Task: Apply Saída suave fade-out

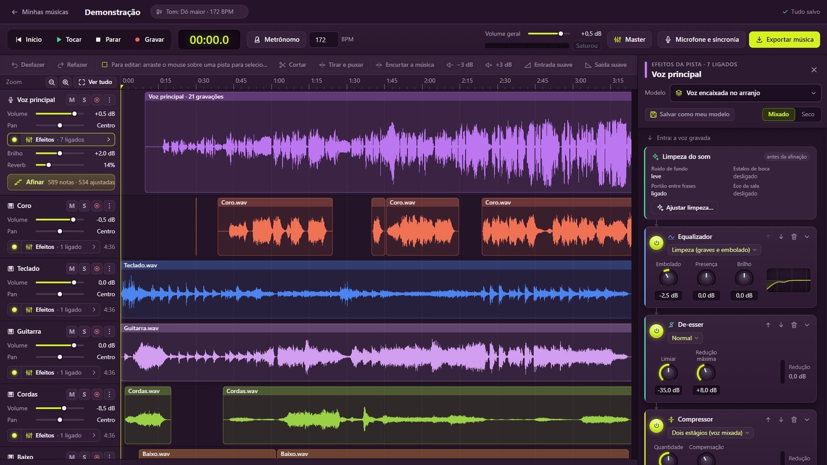Action: click(x=606, y=65)
